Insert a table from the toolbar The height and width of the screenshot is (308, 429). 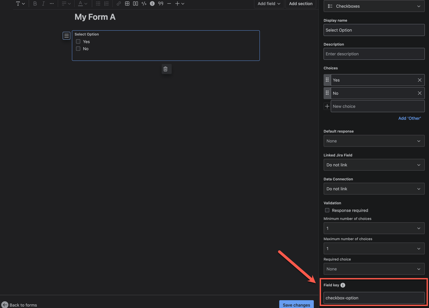pyautogui.click(x=127, y=3)
